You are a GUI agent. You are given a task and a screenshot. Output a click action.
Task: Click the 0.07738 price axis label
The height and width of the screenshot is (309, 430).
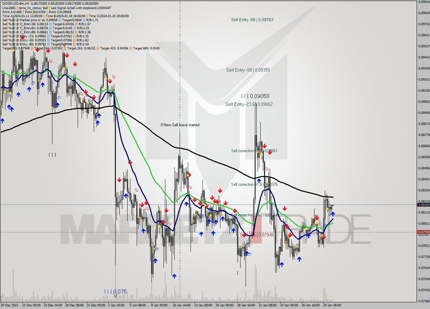pos(424,257)
